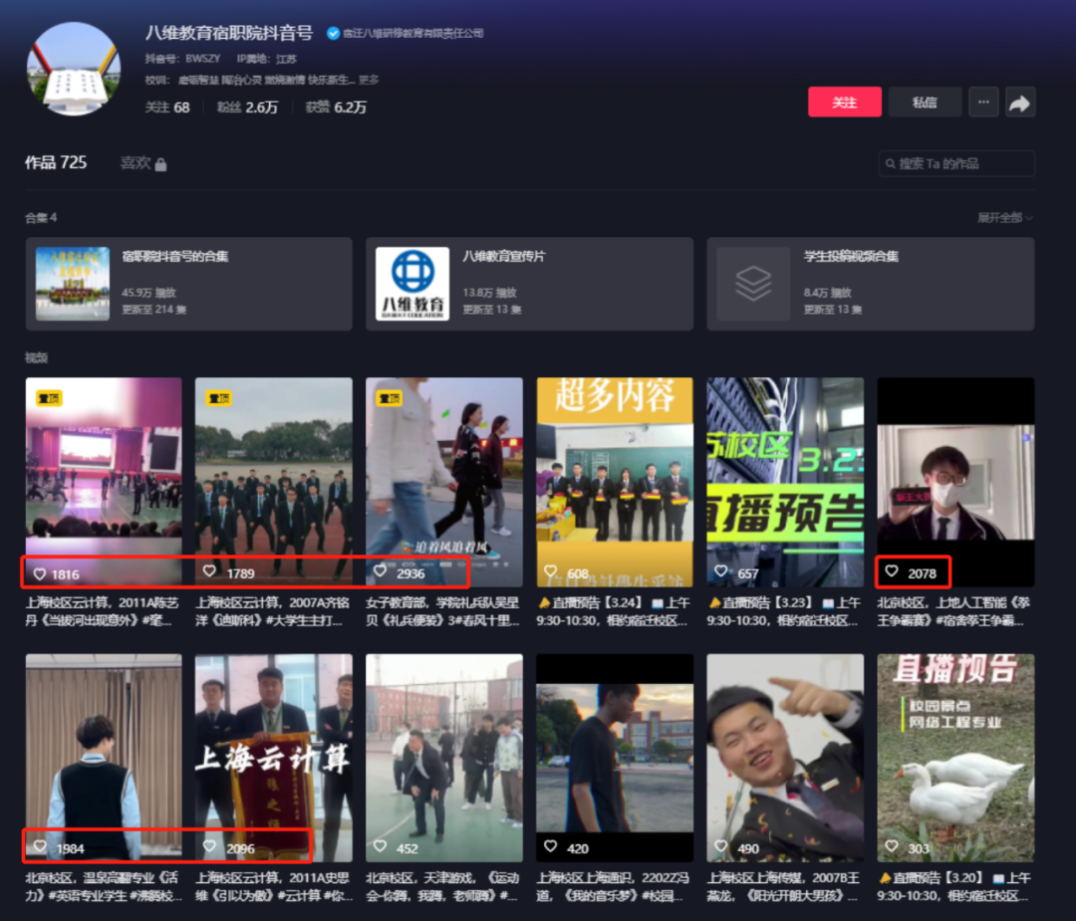This screenshot has height=921, width=1076.
Task: Click the heart icon showing 420 likes
Action: pyautogui.click(x=550, y=845)
